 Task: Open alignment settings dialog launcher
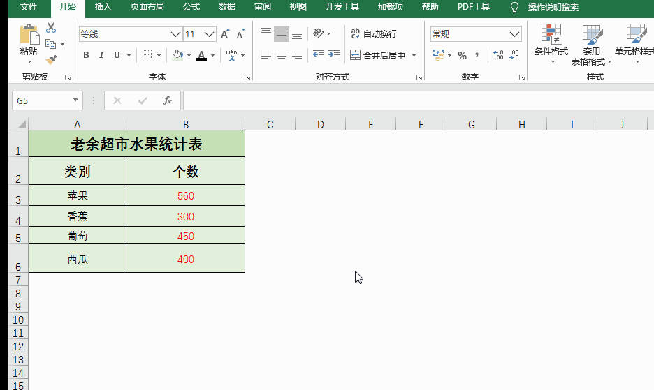(419, 77)
